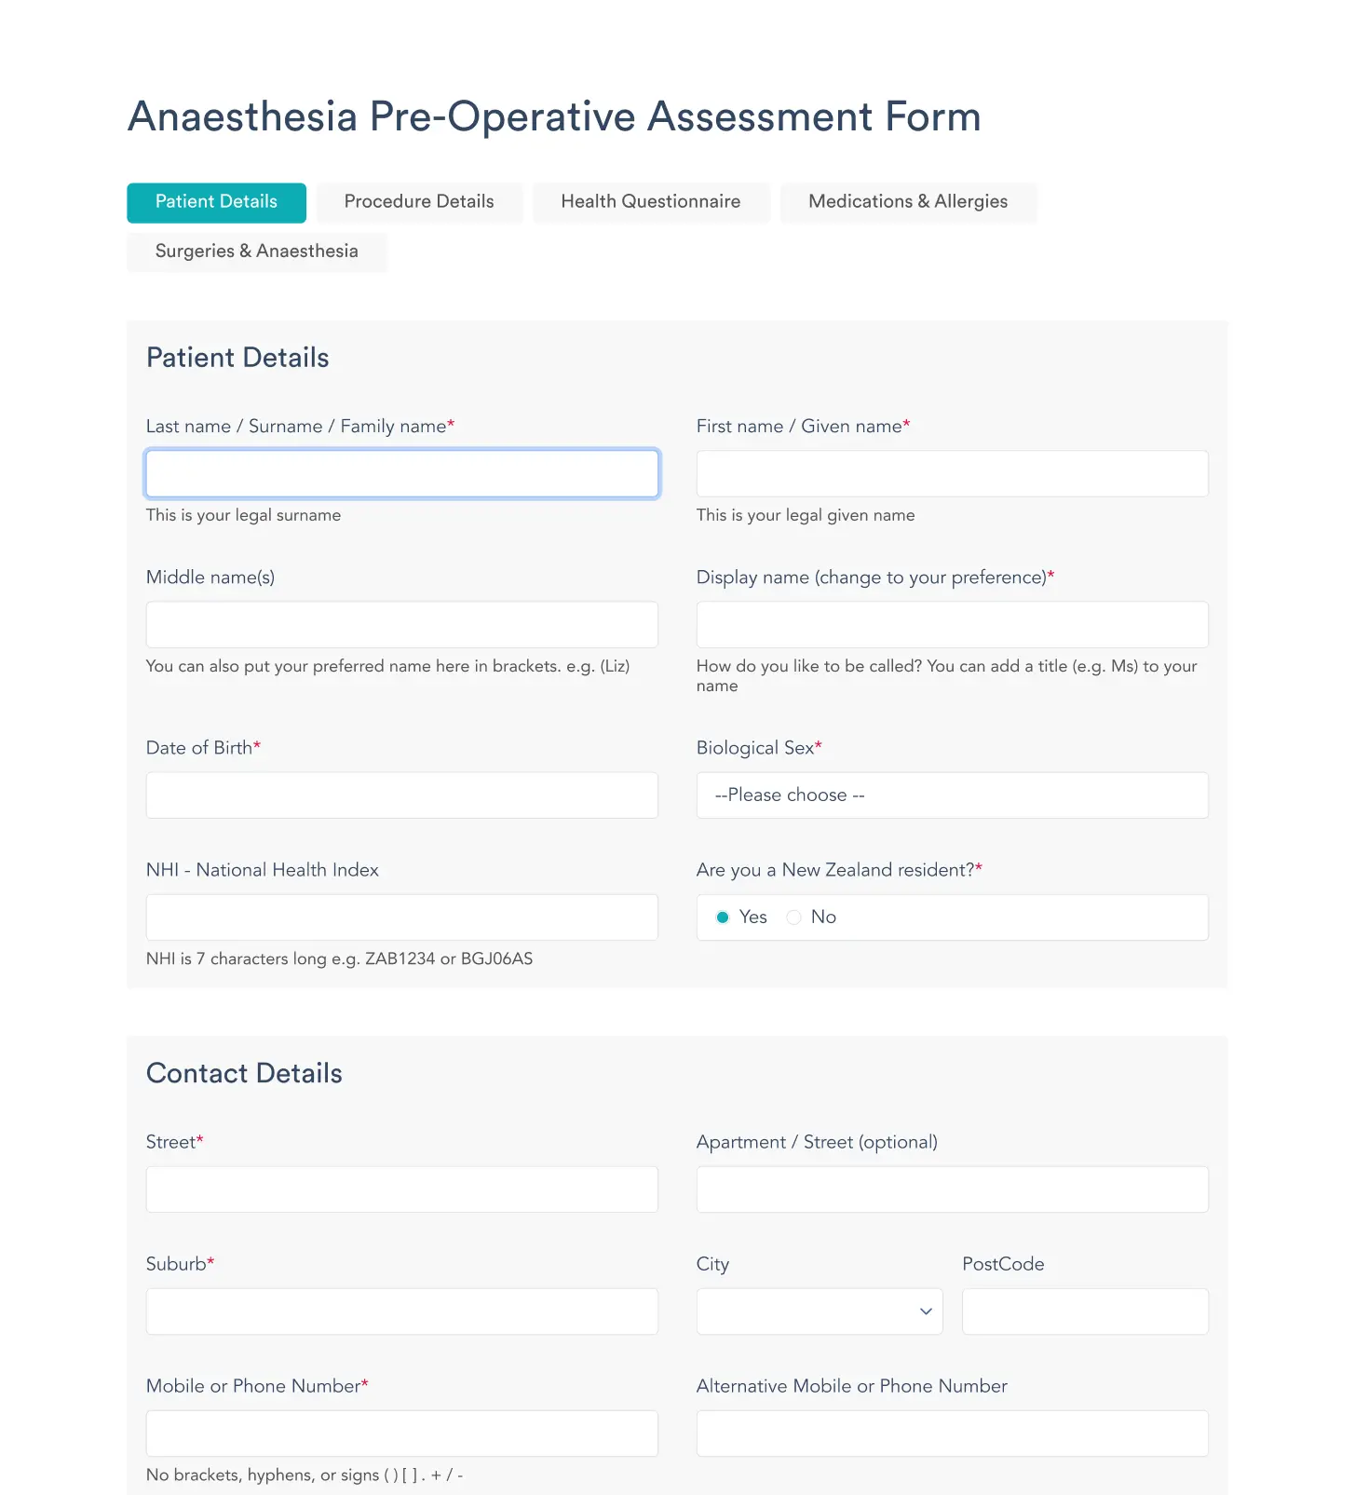Expand the City dropdown list
The height and width of the screenshot is (1495, 1355).
[808, 1312]
